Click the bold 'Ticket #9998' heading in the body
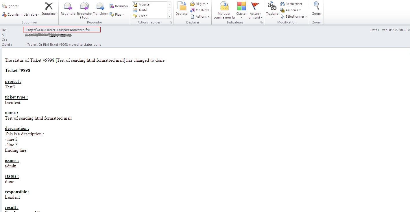This screenshot has height=212, width=410. [17, 70]
